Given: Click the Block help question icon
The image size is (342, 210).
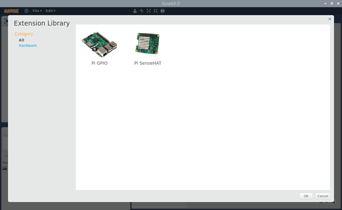Looking at the screenshot, I should [x=163, y=11].
